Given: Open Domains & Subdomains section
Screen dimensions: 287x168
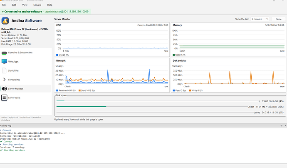Looking at the screenshot, I should [26, 53].
